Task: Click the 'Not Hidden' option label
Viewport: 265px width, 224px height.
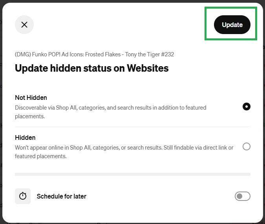Action: (x=31, y=98)
